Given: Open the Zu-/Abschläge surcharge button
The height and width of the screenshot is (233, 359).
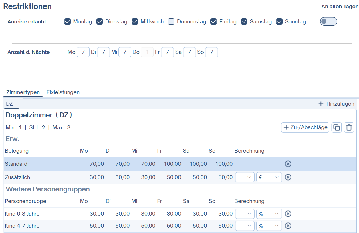Looking at the screenshot, I should point(305,127).
